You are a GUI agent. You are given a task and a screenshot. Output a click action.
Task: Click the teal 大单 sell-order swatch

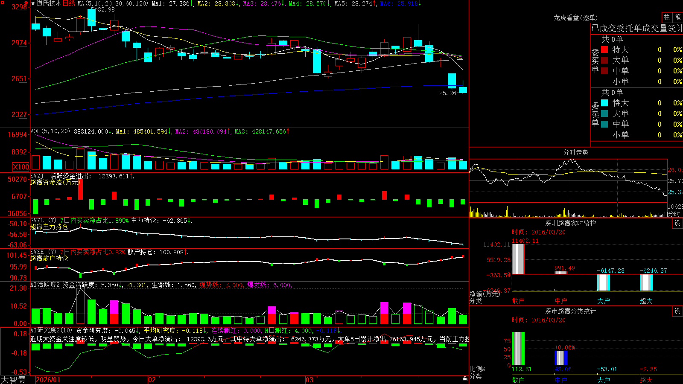click(x=604, y=113)
